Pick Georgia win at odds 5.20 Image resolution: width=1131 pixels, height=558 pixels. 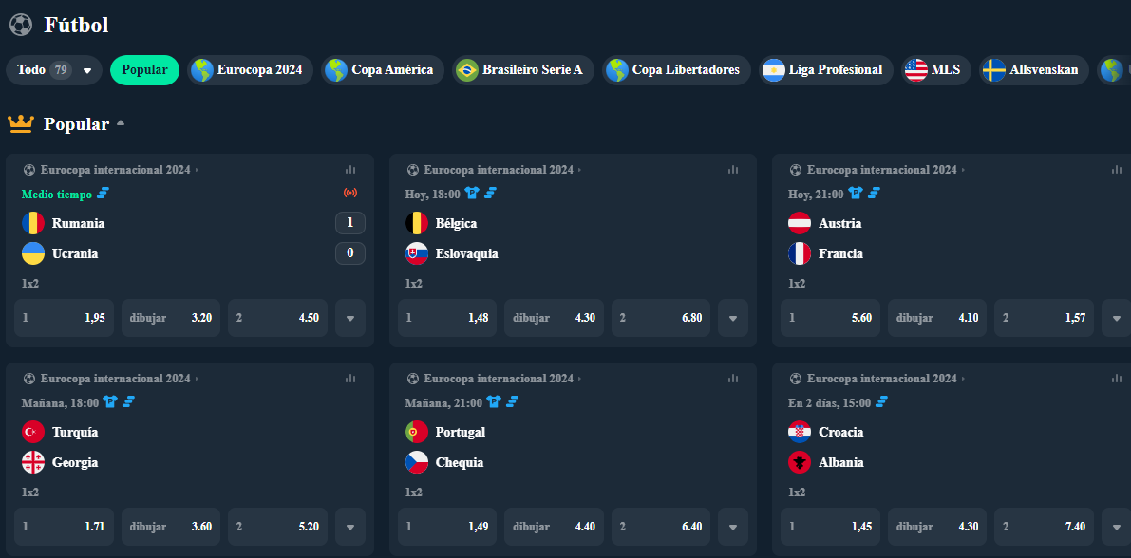pyautogui.click(x=277, y=527)
